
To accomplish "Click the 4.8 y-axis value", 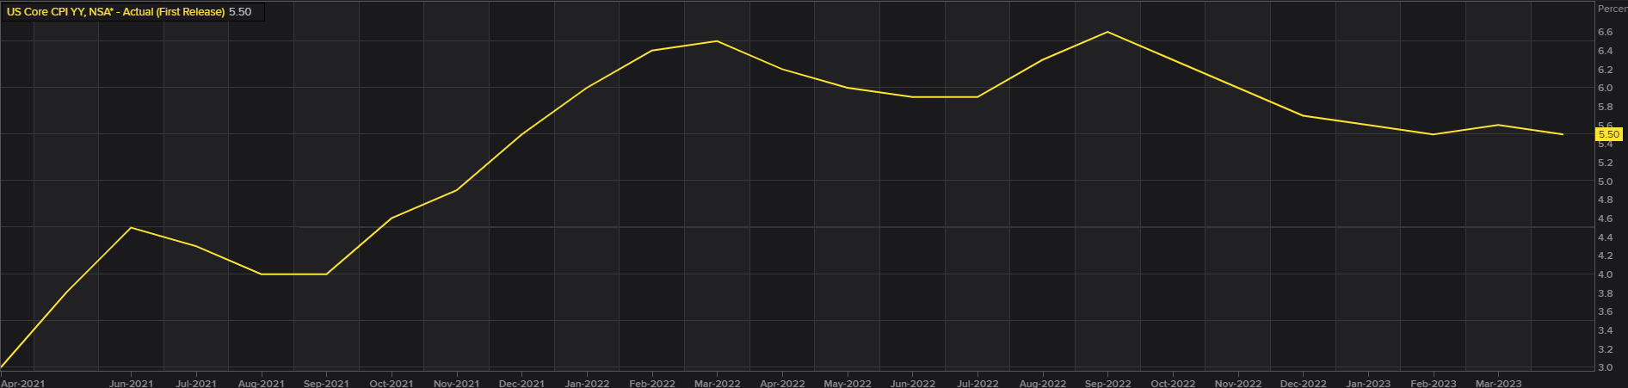I will click(1606, 200).
